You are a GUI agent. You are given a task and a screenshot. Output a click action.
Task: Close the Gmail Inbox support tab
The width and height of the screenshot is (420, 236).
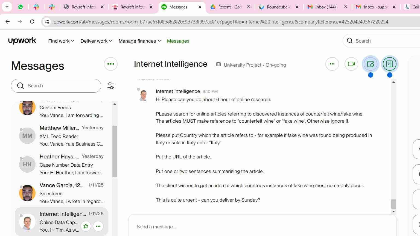(x=394, y=7)
